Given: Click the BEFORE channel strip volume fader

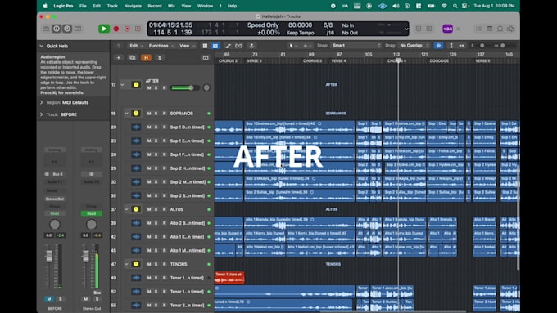Looking at the screenshot, I should 49,256.
